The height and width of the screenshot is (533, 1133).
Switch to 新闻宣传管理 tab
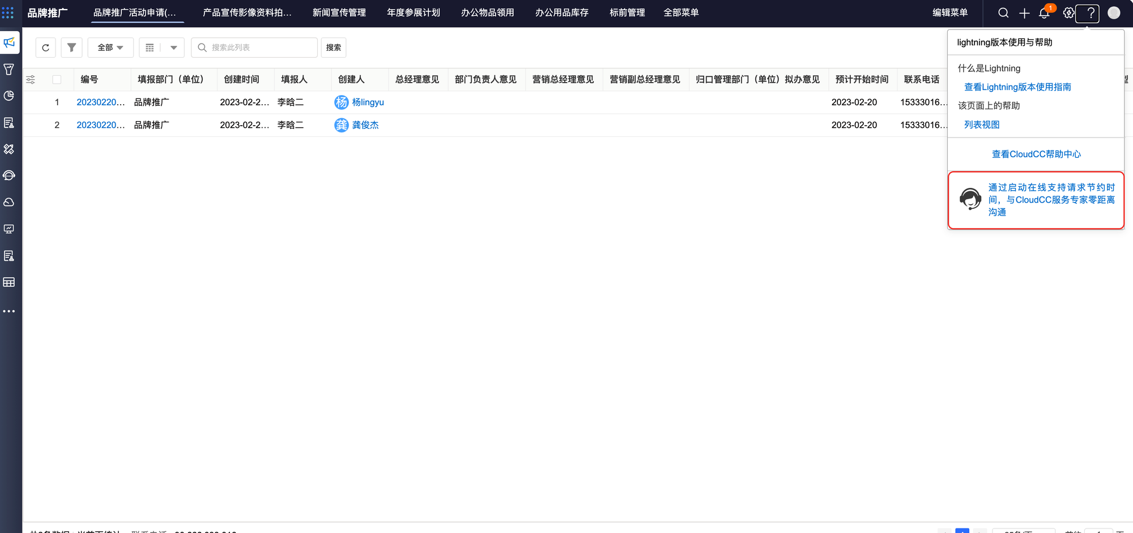[x=339, y=12]
